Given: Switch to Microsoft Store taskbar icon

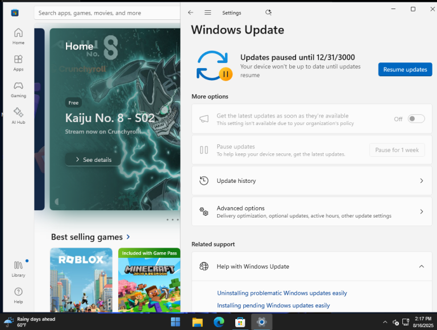Looking at the screenshot, I should pos(240,322).
